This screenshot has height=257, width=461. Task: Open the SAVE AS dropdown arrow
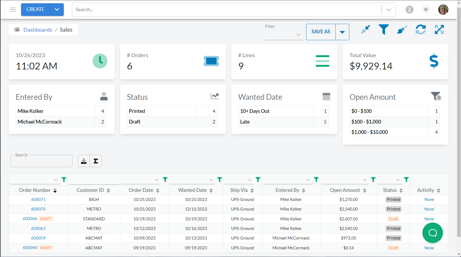342,32
